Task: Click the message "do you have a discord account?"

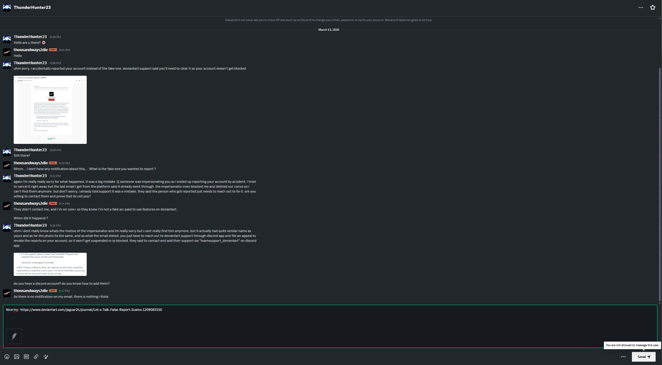Action: pos(62,283)
